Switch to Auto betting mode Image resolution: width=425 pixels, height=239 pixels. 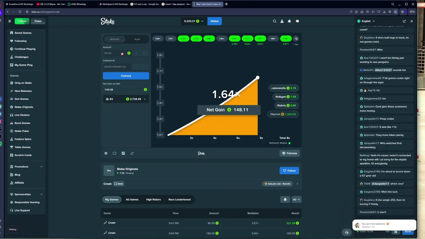coord(137,39)
